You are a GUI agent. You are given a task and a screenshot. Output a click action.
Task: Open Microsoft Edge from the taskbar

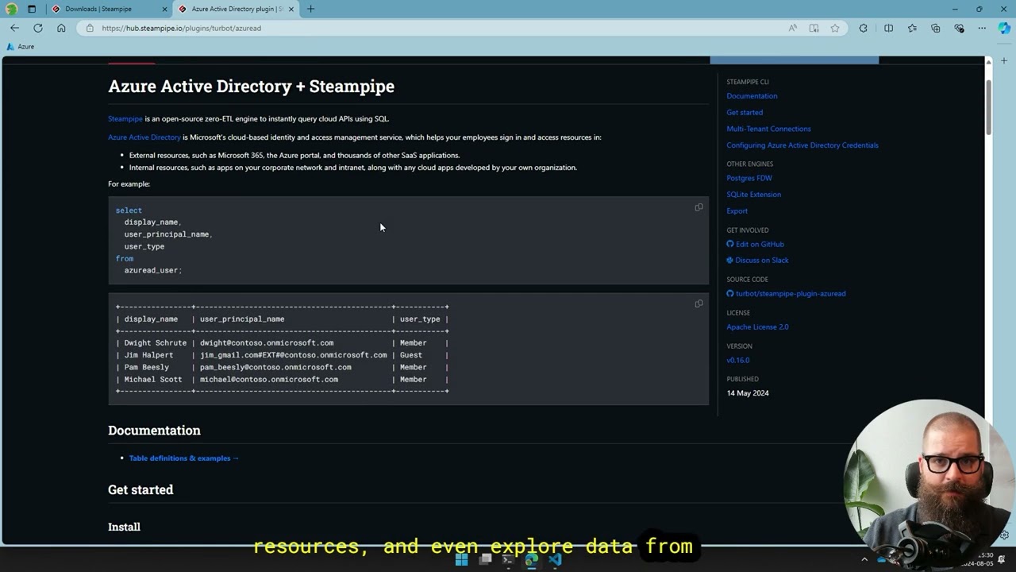(531, 559)
